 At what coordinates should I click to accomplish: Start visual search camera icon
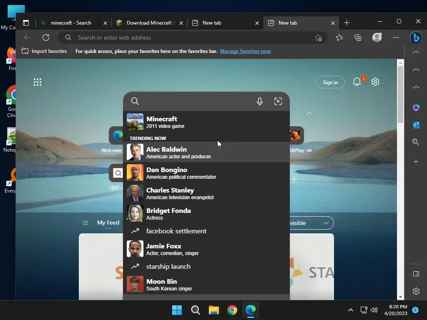(278, 101)
